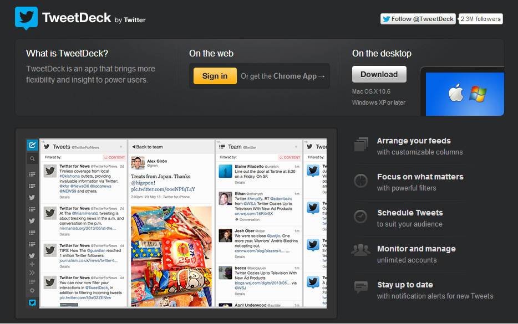
Task: Open the niemanlab.org link in tweet
Action: coord(88,228)
